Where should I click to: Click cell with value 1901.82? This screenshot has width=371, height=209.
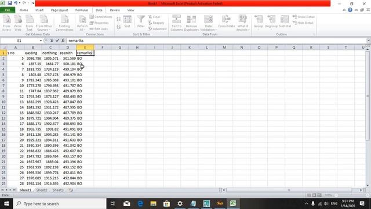point(50,129)
